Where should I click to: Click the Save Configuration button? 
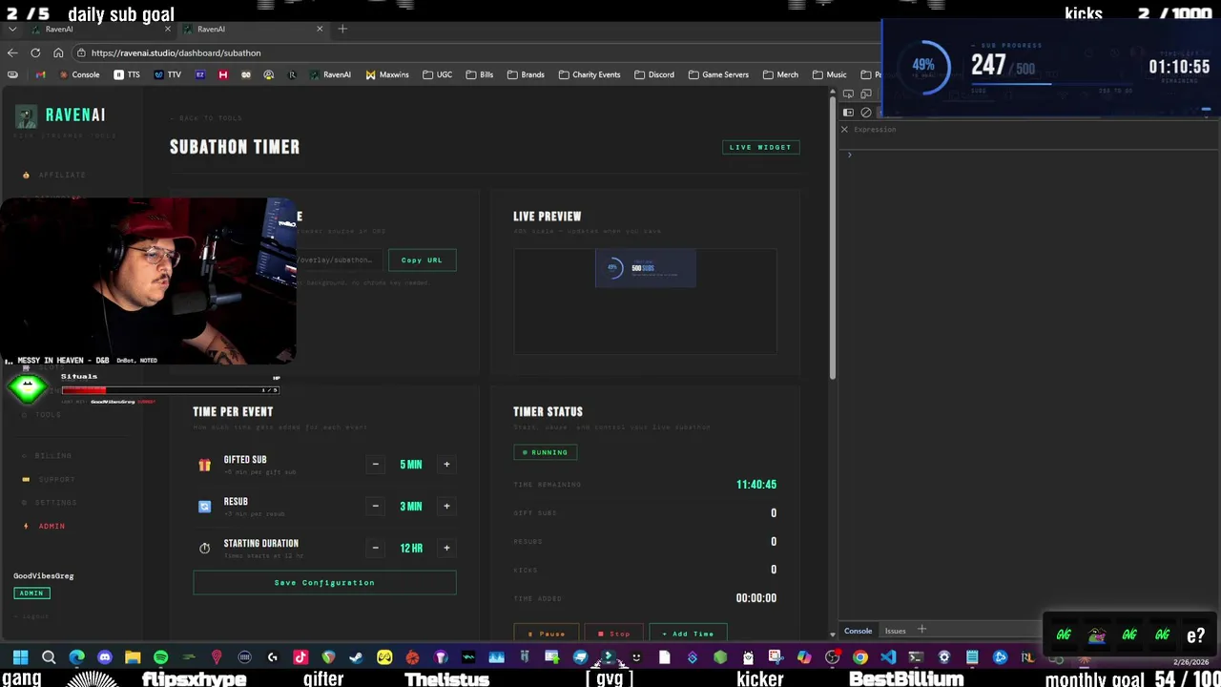pyautogui.click(x=324, y=582)
